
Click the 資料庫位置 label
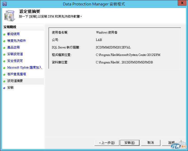pyautogui.click(x=60, y=62)
